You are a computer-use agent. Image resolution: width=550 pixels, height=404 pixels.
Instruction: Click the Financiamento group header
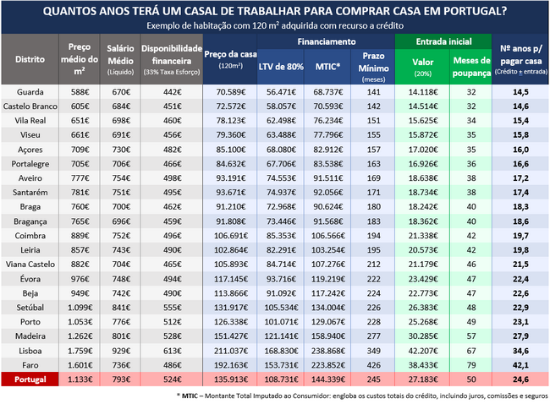coord(327,41)
